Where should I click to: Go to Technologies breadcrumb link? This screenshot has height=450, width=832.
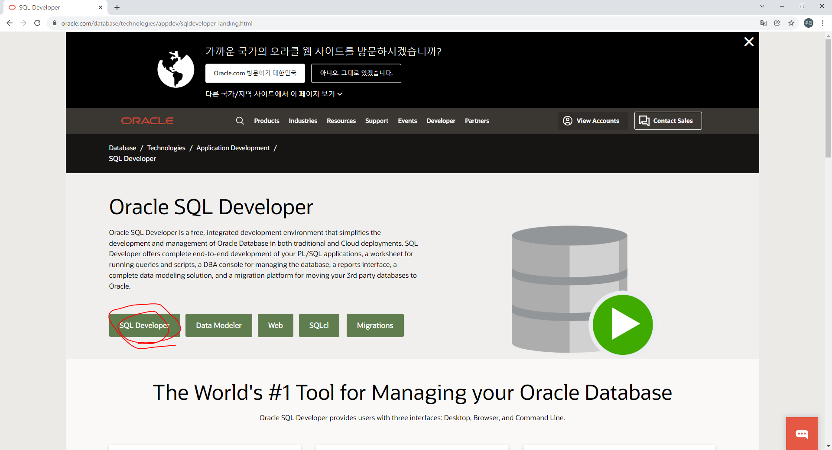pyautogui.click(x=166, y=148)
